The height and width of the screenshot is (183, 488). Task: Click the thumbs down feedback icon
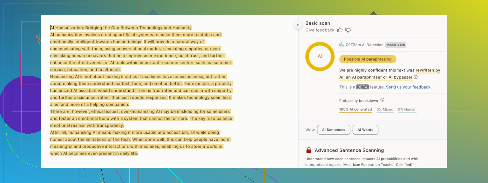pos(348,30)
